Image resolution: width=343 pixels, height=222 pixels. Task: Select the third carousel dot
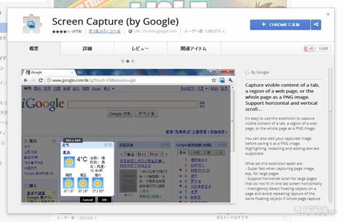[x=133, y=61]
